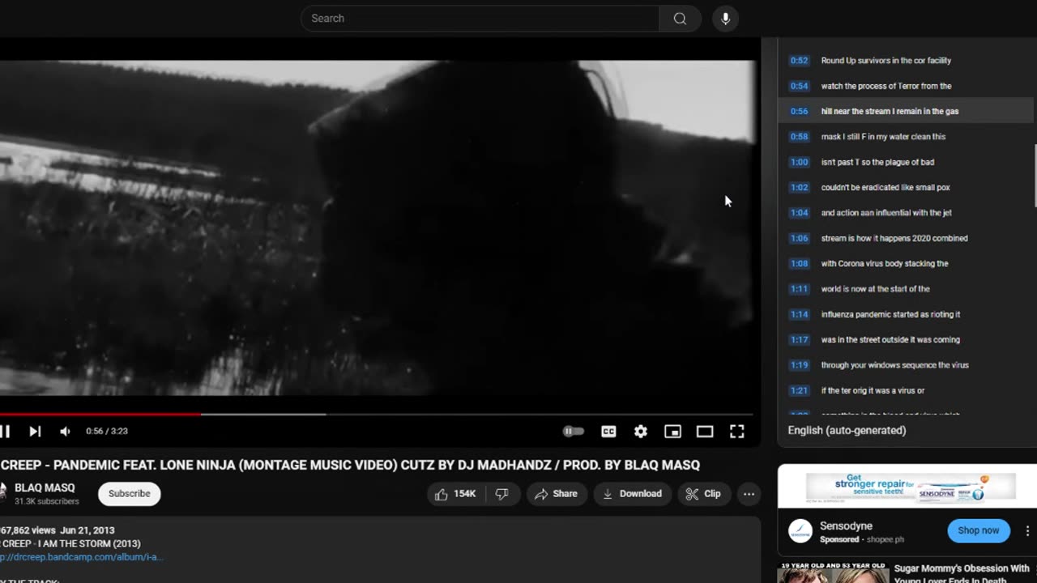Select line 'with Corona virus body stacking the'

pos(905,264)
